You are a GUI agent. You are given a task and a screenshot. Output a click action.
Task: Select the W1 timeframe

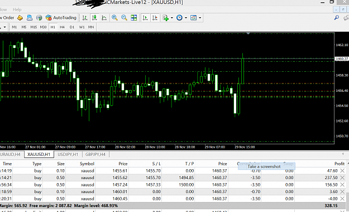(x=82, y=27)
